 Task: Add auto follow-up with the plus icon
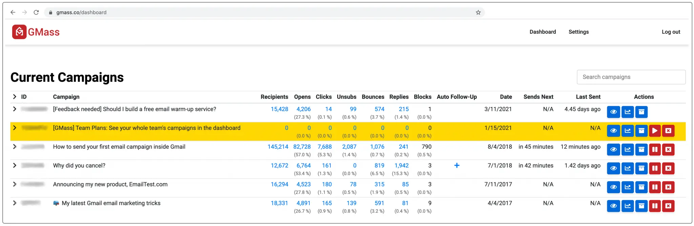[x=457, y=166]
